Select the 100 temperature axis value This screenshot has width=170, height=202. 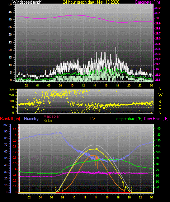click(158, 152)
